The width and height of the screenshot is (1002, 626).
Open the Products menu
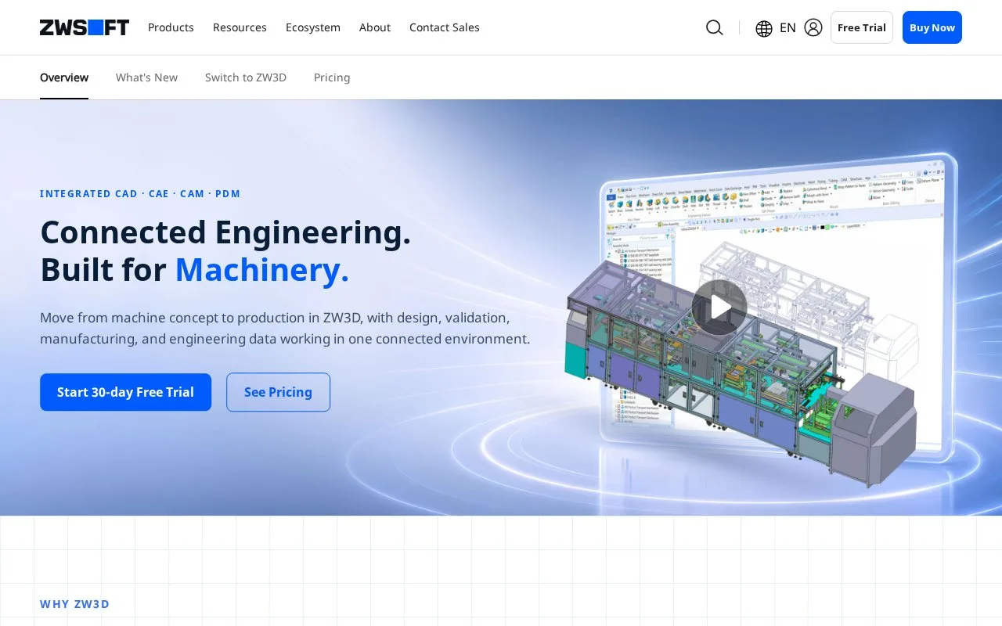[171, 27]
